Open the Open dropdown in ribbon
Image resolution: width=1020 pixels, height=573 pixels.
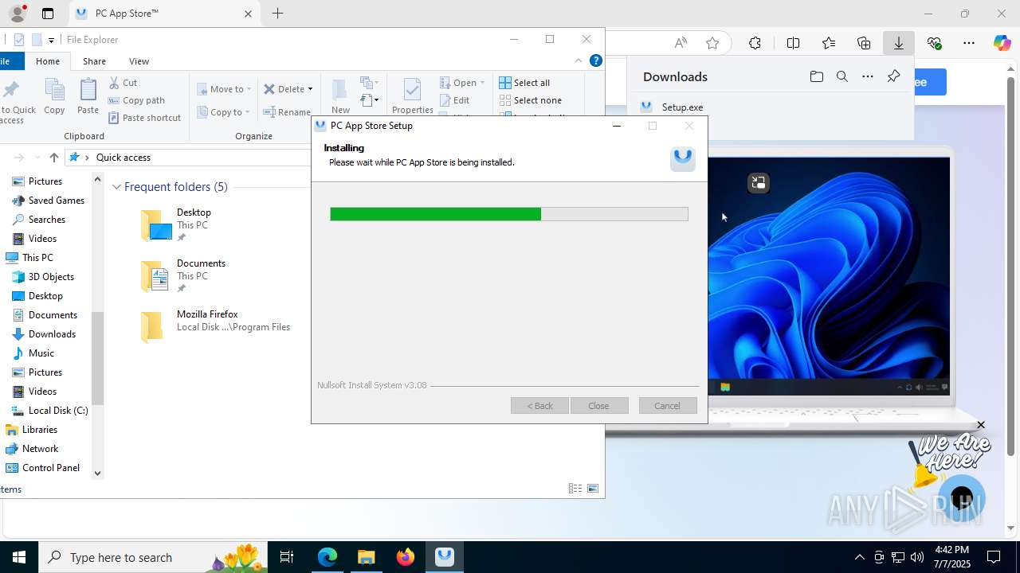[x=462, y=83]
